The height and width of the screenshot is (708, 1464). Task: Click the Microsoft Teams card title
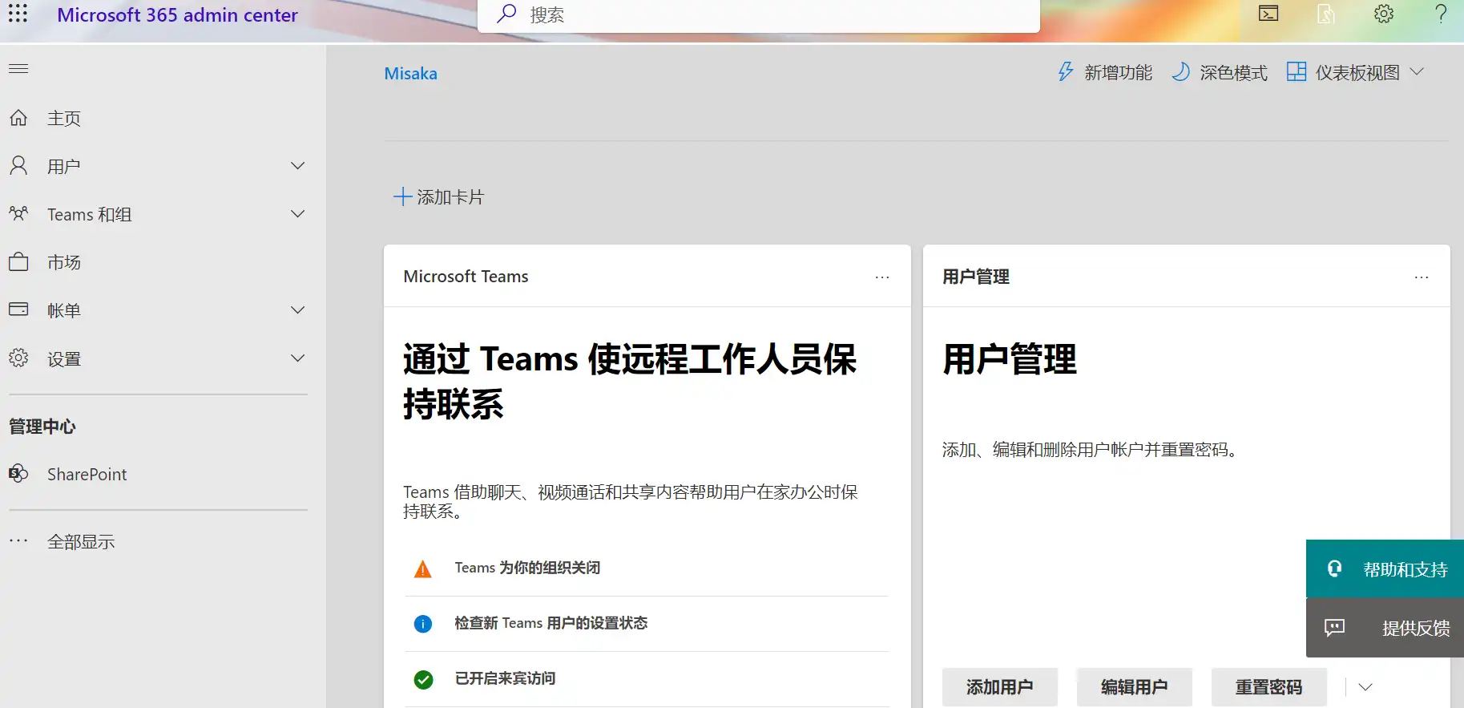coord(466,277)
